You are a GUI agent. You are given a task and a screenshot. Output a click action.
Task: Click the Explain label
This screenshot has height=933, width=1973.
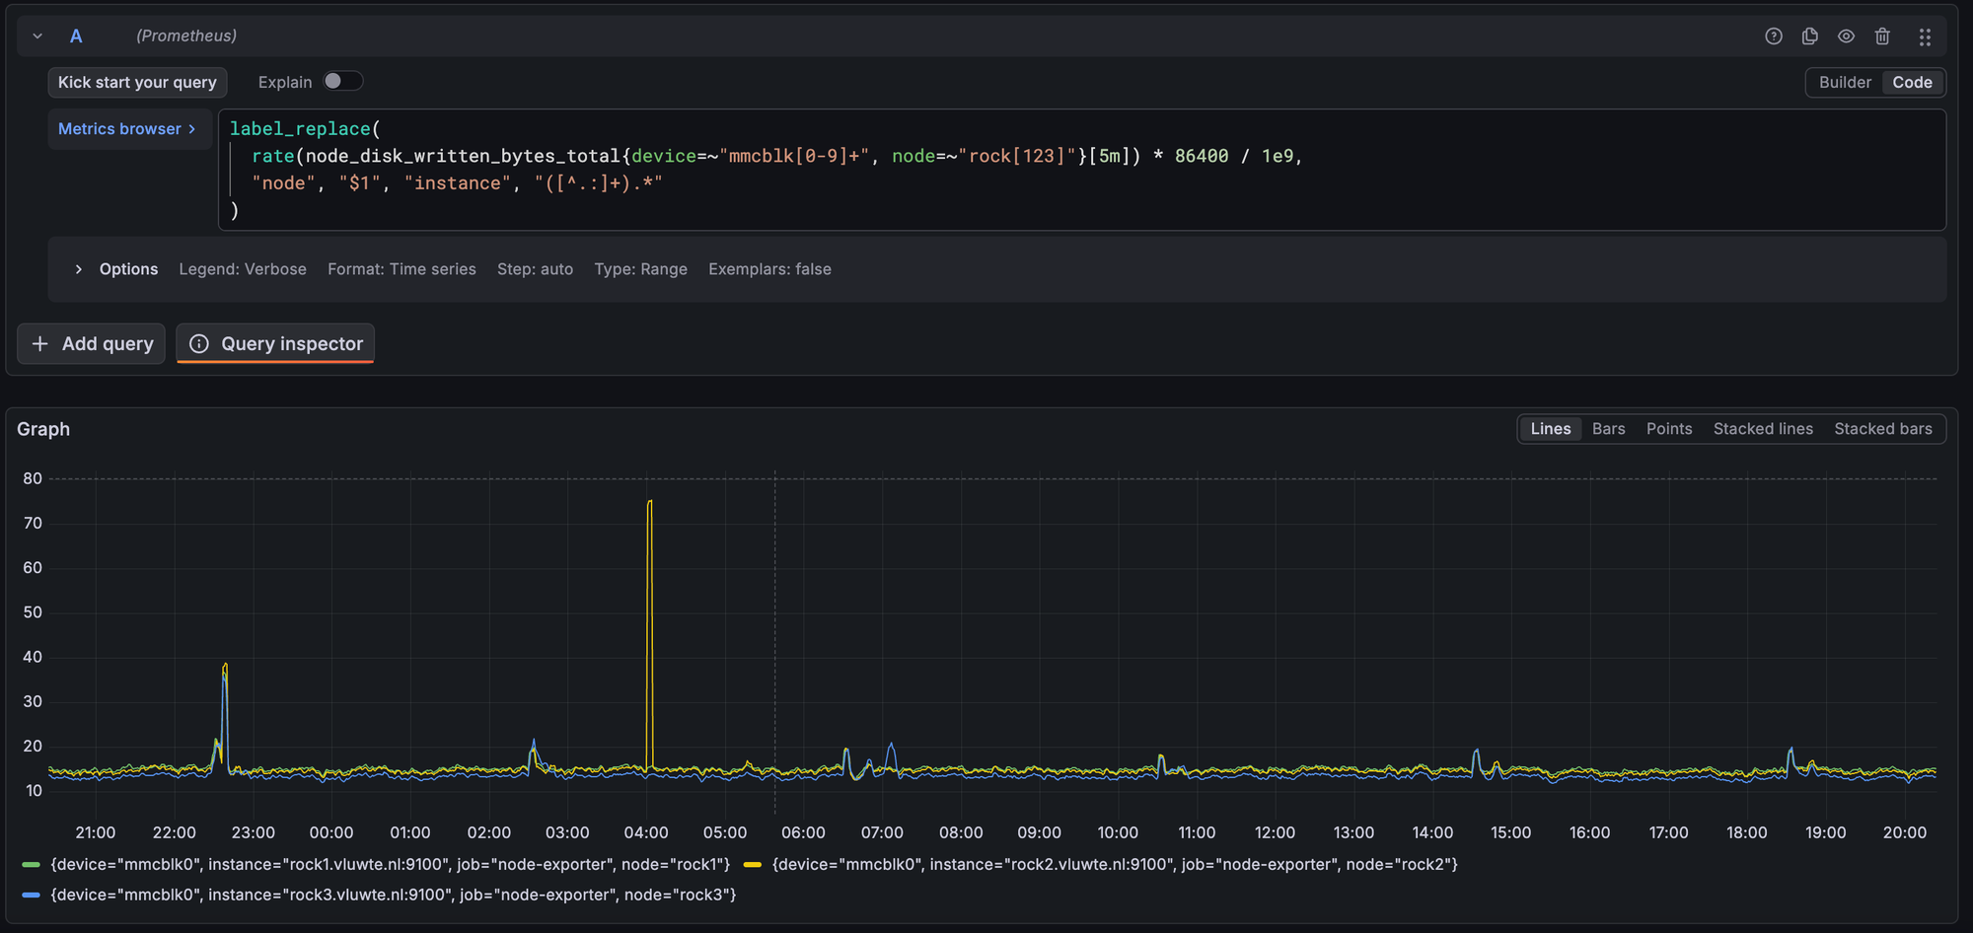(x=285, y=83)
